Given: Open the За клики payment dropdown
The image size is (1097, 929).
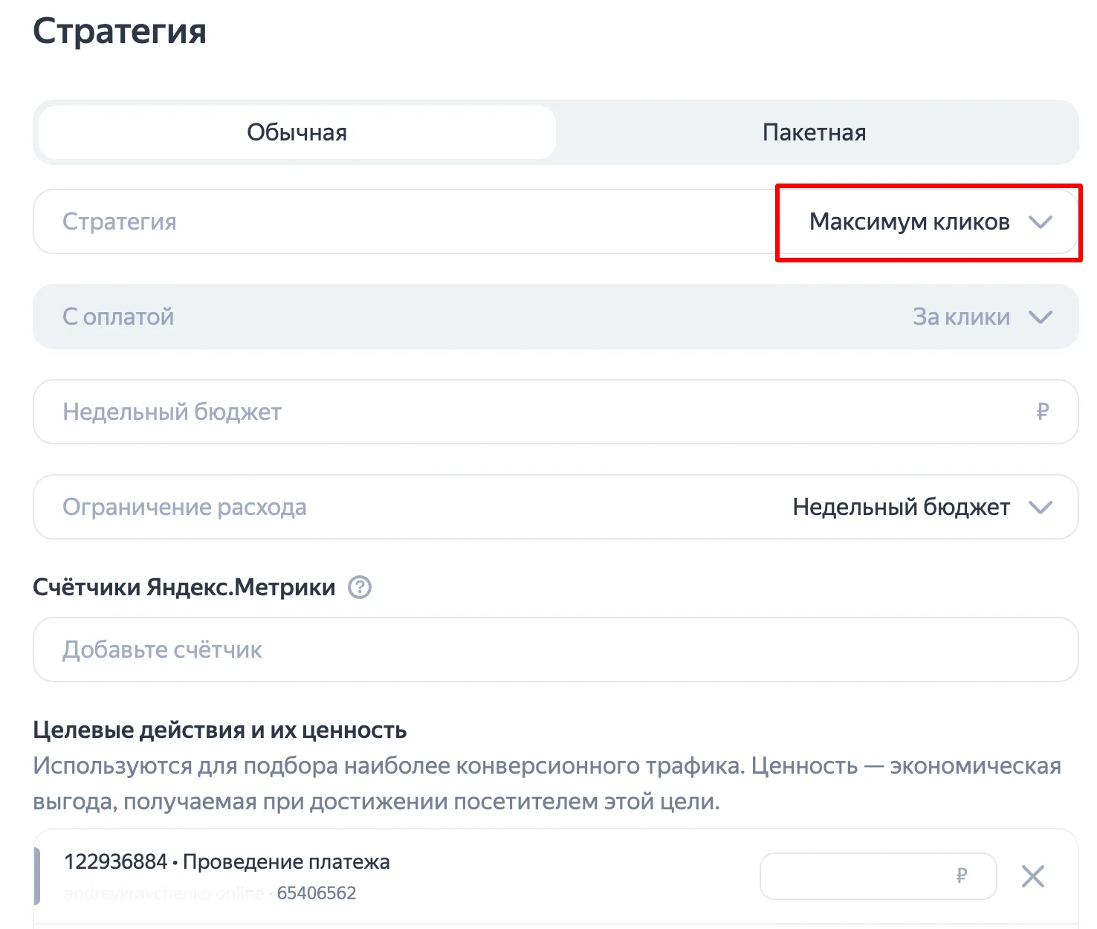Looking at the screenshot, I should coord(555,317).
